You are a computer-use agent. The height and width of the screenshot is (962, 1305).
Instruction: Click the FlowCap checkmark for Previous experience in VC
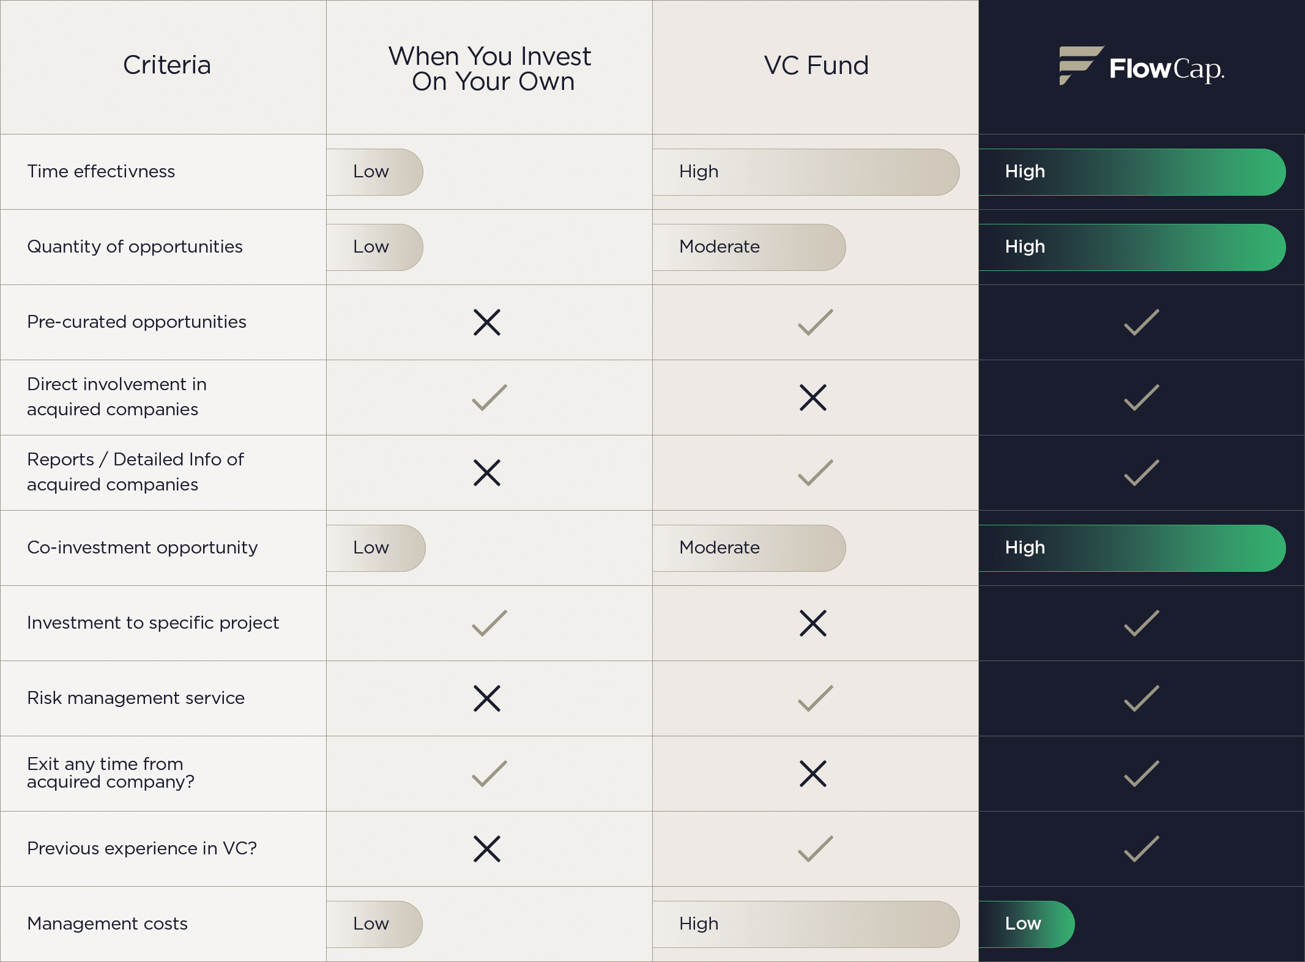point(1142,849)
